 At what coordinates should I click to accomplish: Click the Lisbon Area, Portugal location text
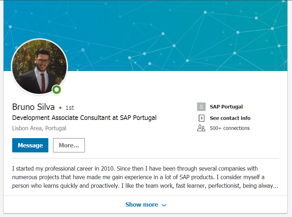pos(39,128)
